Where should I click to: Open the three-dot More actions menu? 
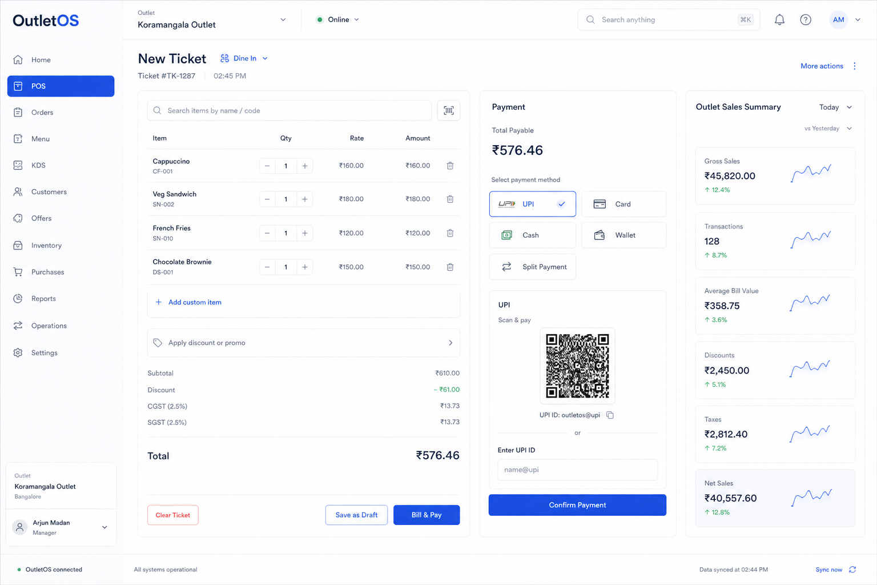(x=855, y=66)
